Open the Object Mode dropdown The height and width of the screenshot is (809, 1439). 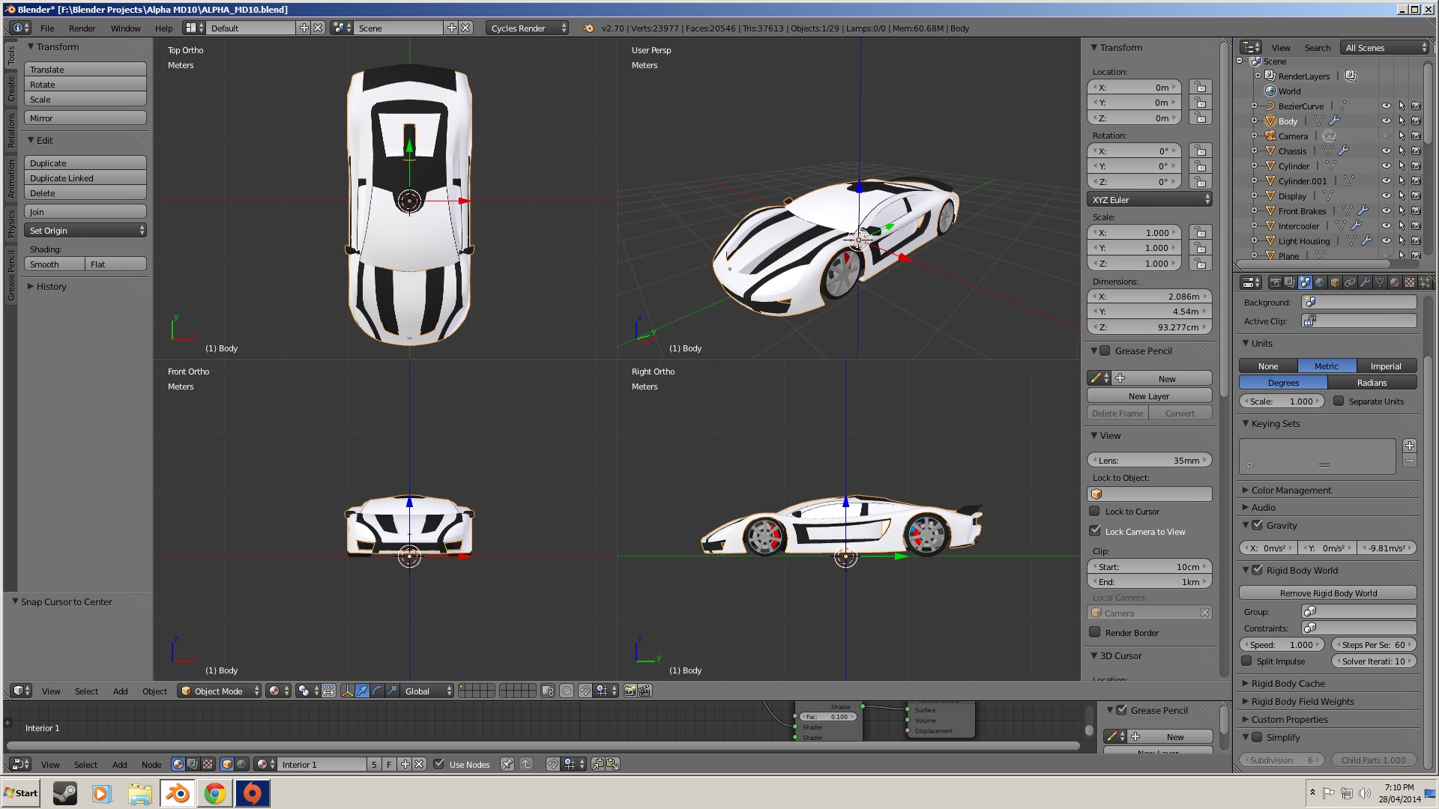219,691
